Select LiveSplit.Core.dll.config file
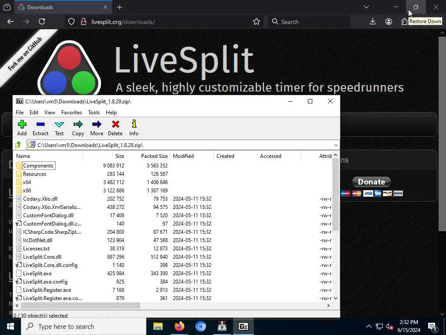The height and width of the screenshot is (335, 446). (x=50, y=265)
